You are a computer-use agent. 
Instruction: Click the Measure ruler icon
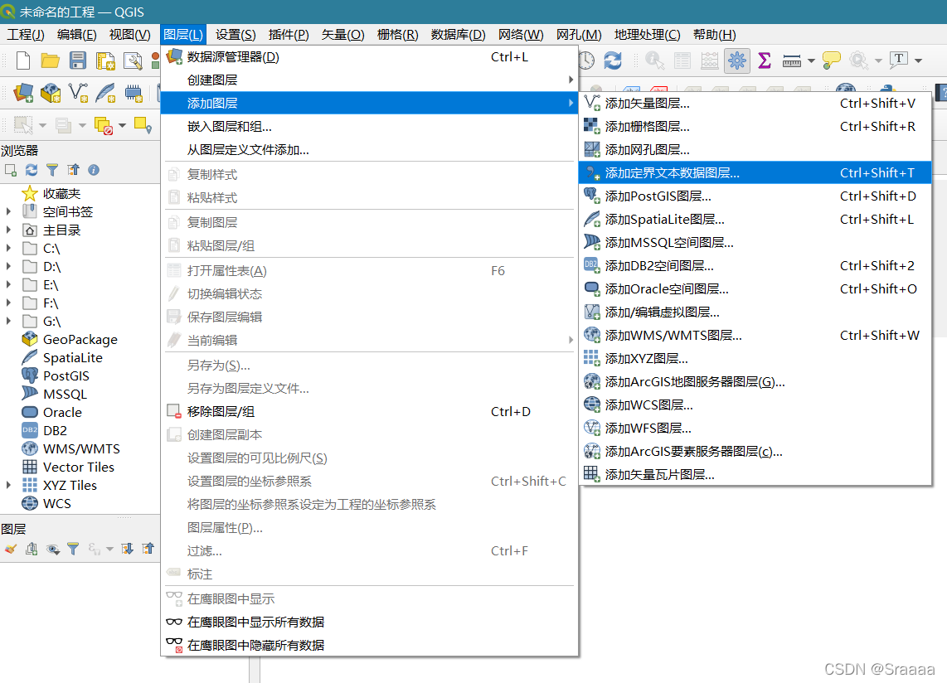coord(791,61)
